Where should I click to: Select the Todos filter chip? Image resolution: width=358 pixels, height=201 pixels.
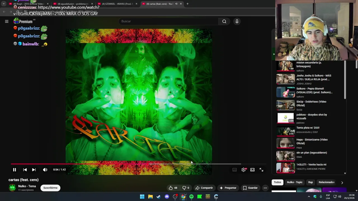click(277, 182)
